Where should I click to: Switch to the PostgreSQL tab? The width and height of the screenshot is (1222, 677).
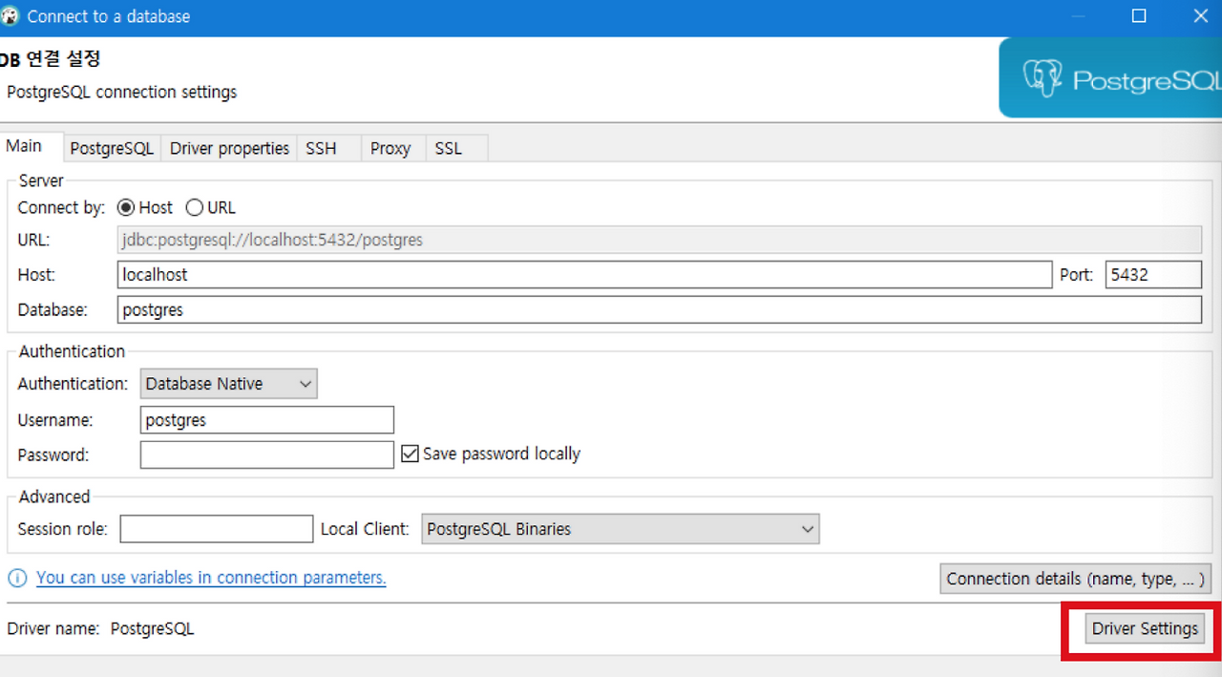pos(111,148)
